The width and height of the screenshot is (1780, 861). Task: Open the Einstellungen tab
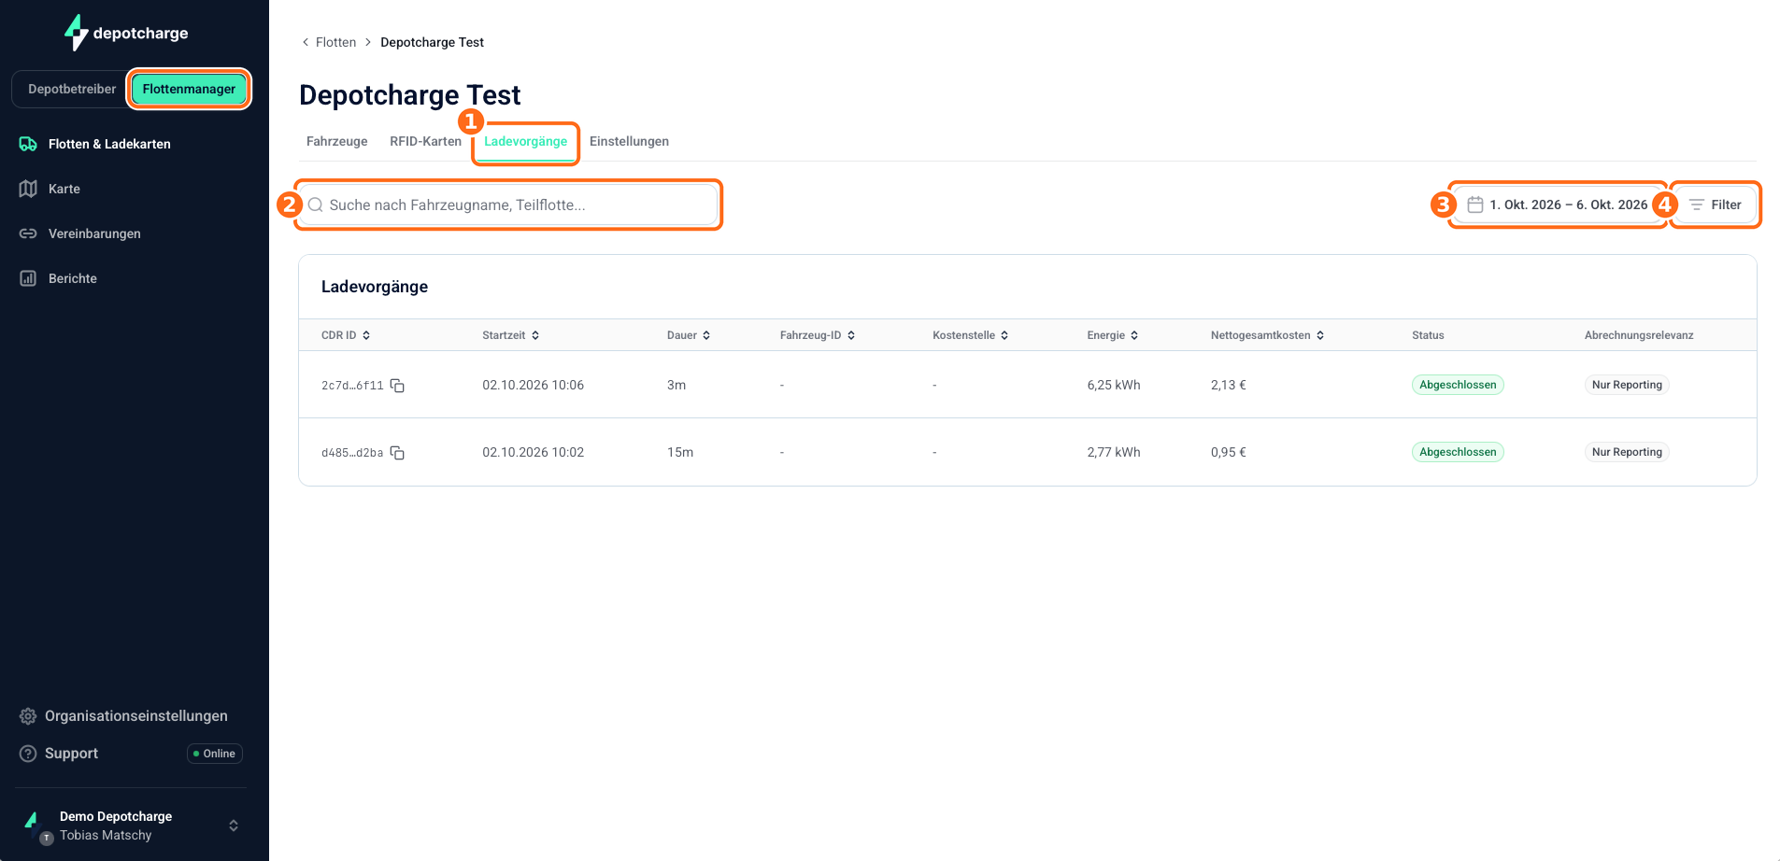629,141
